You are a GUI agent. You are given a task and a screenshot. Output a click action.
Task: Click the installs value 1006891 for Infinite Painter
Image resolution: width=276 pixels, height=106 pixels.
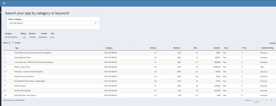(x=218, y=86)
